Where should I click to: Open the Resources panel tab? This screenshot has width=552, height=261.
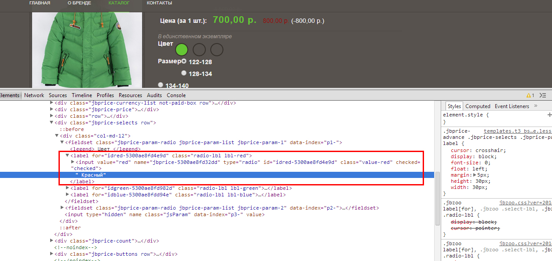click(130, 95)
